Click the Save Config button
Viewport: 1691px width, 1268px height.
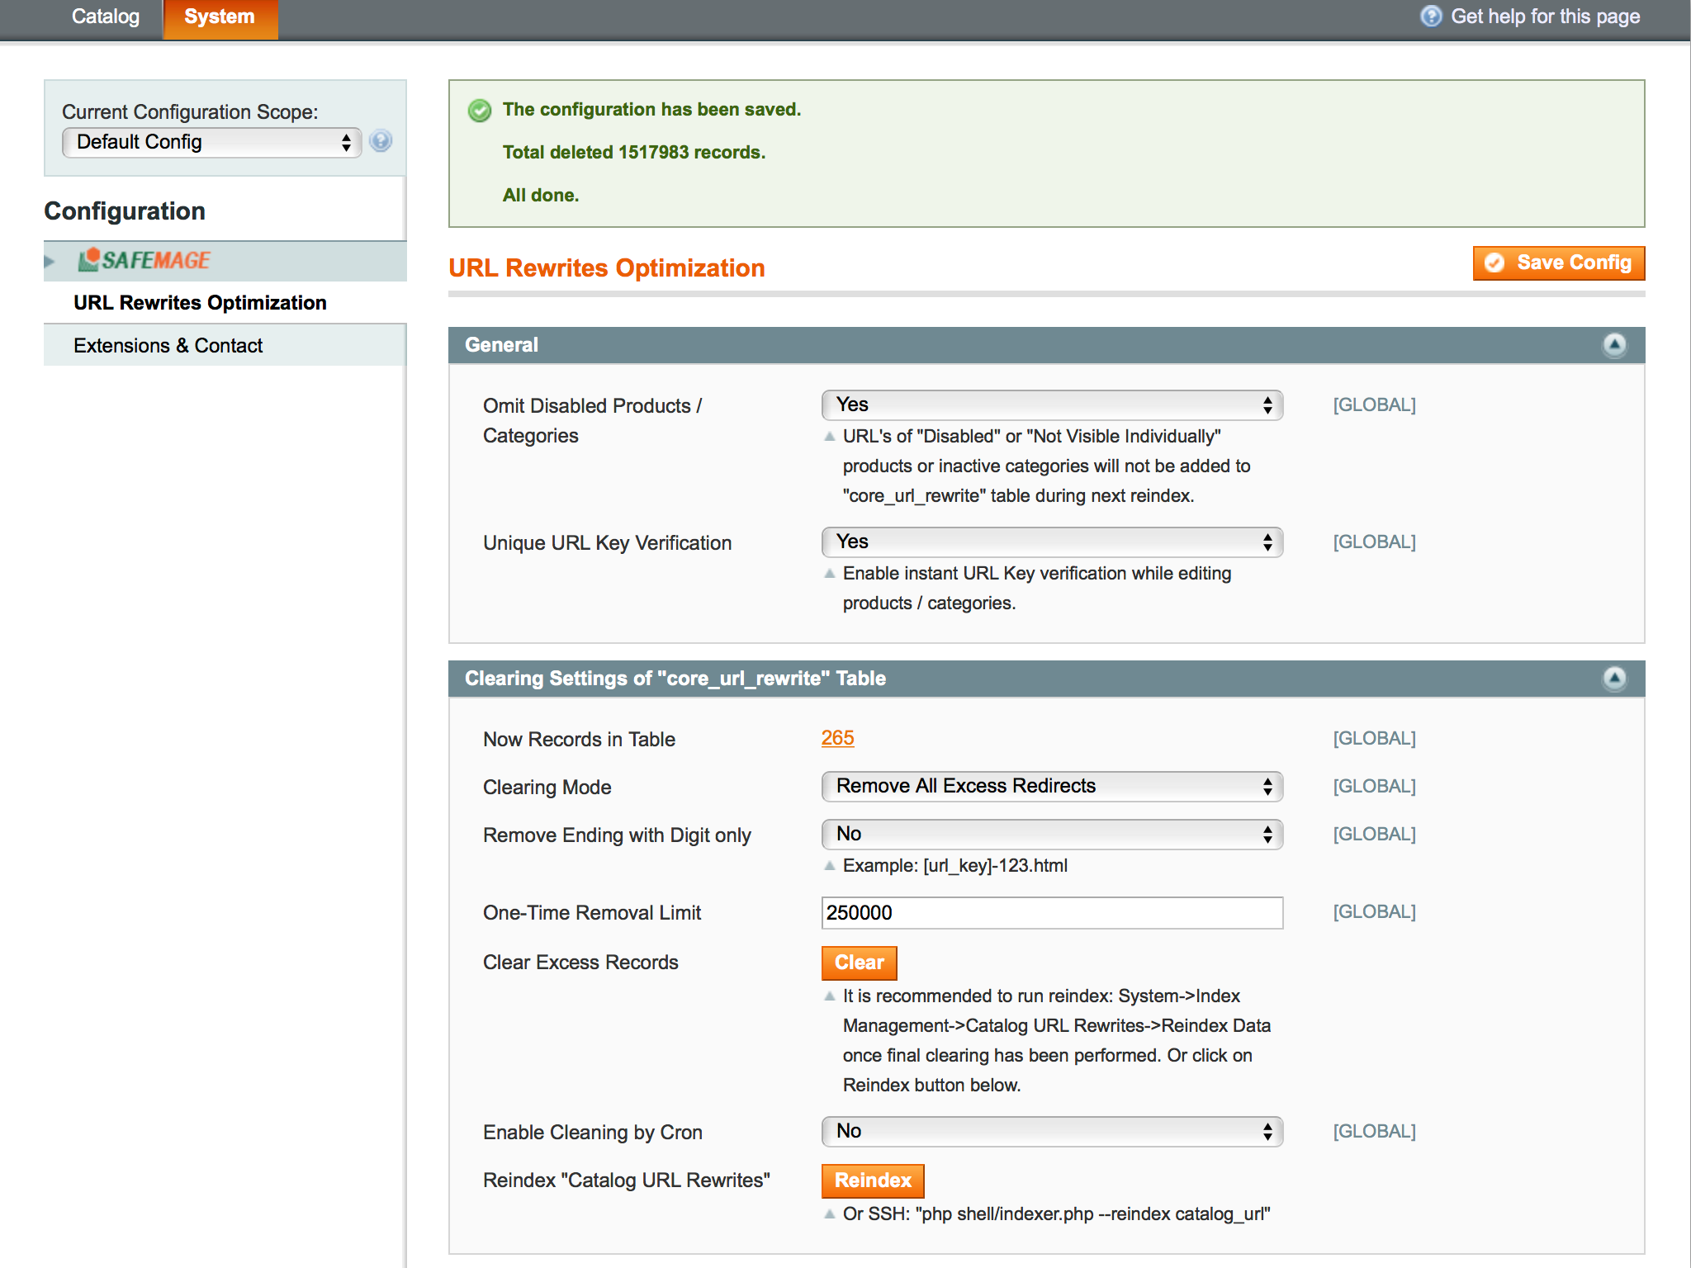click(1558, 263)
